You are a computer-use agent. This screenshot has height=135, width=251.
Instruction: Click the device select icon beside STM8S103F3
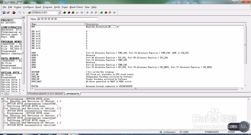[x=29, y=13]
